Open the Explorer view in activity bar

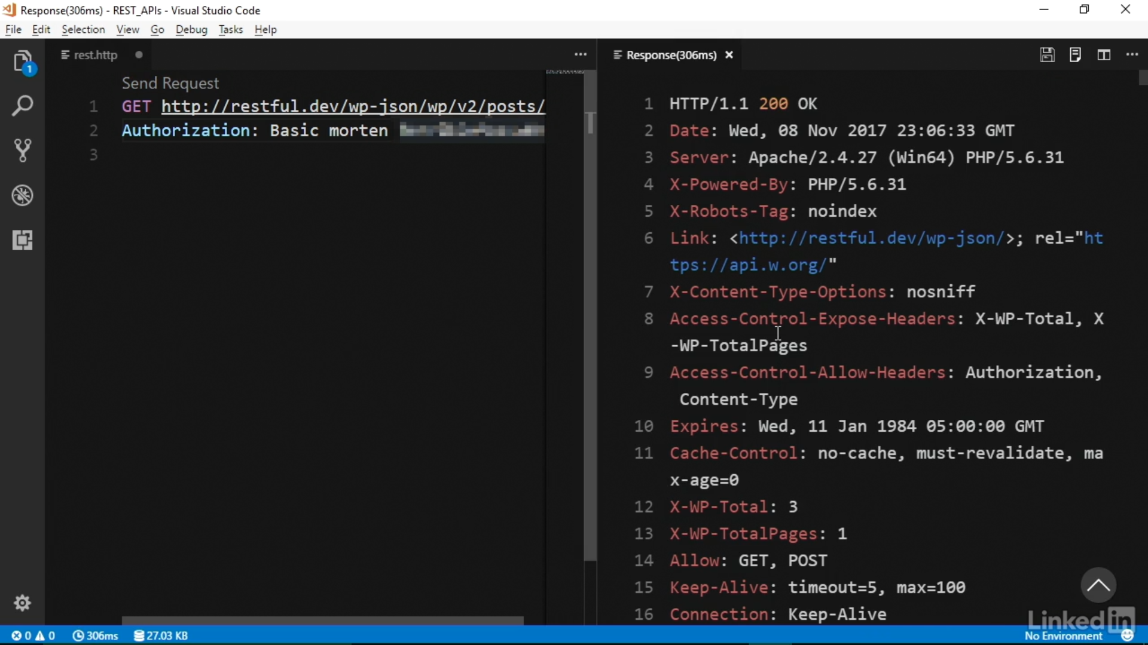[23, 62]
